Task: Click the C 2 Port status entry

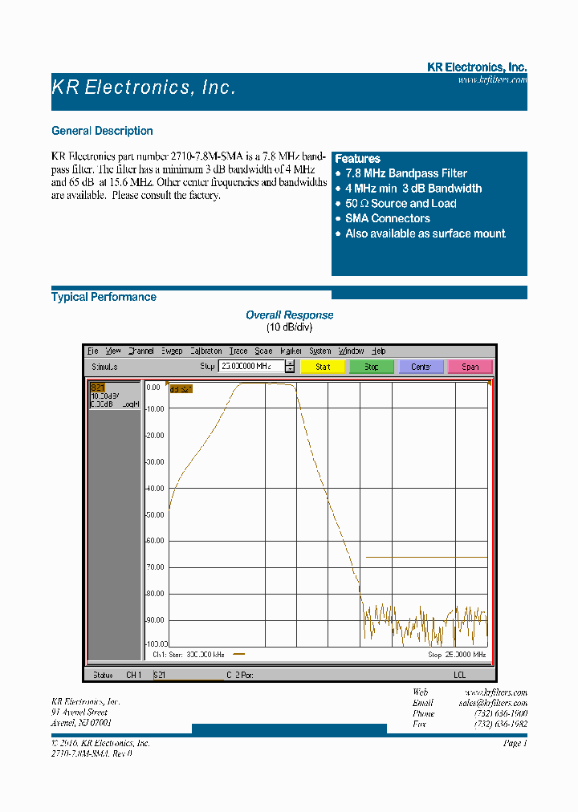Action: tap(240, 675)
